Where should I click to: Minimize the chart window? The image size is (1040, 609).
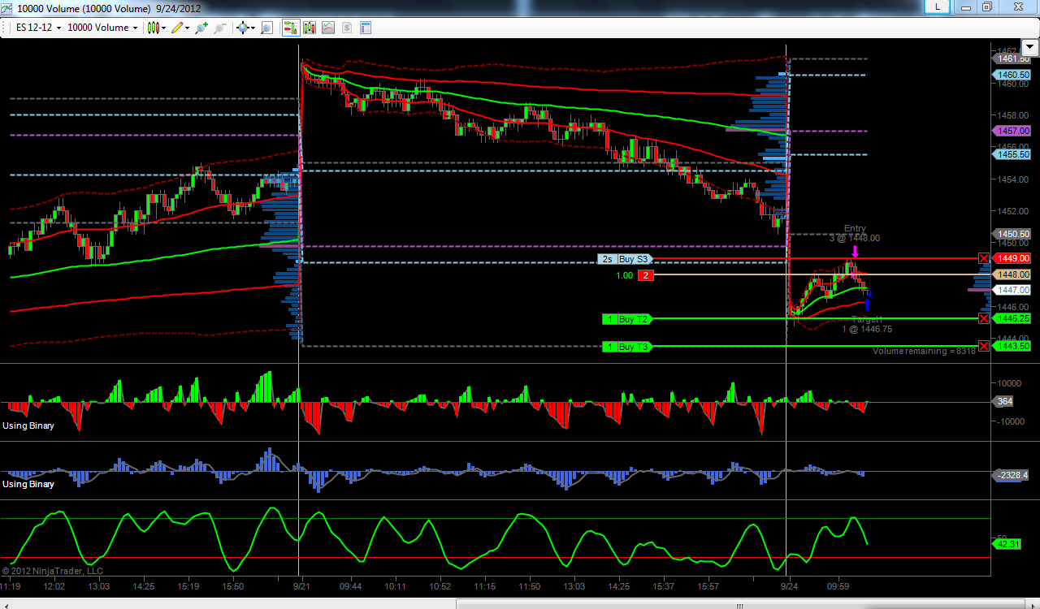pos(967,6)
